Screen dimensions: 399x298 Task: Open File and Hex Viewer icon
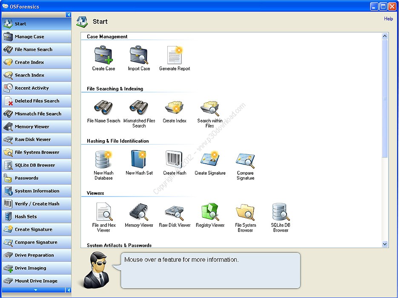pos(104,211)
